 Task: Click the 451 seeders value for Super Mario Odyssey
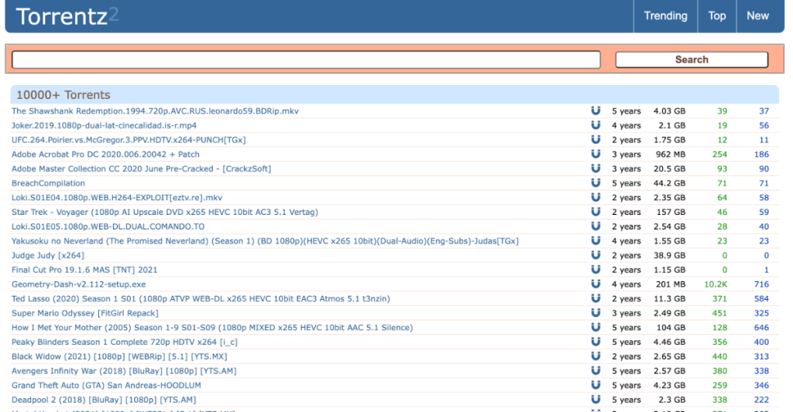[x=719, y=313]
